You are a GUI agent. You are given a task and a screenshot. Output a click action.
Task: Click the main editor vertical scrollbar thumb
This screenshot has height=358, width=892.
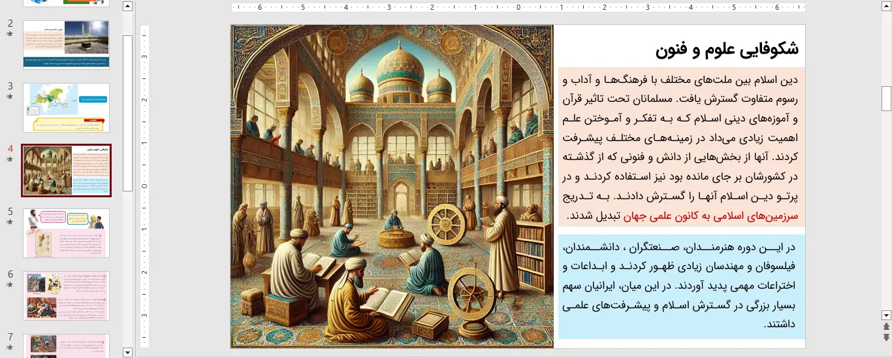point(886,98)
